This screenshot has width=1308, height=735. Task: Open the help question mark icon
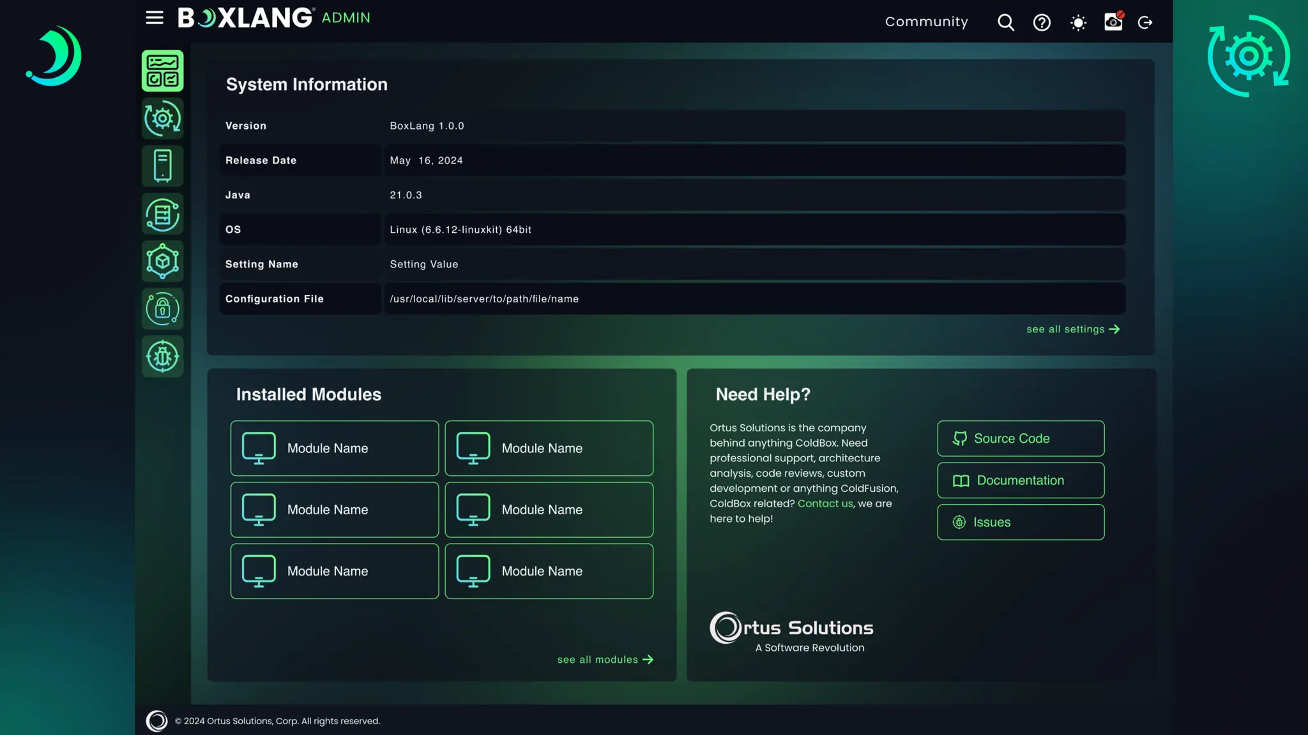click(x=1042, y=22)
